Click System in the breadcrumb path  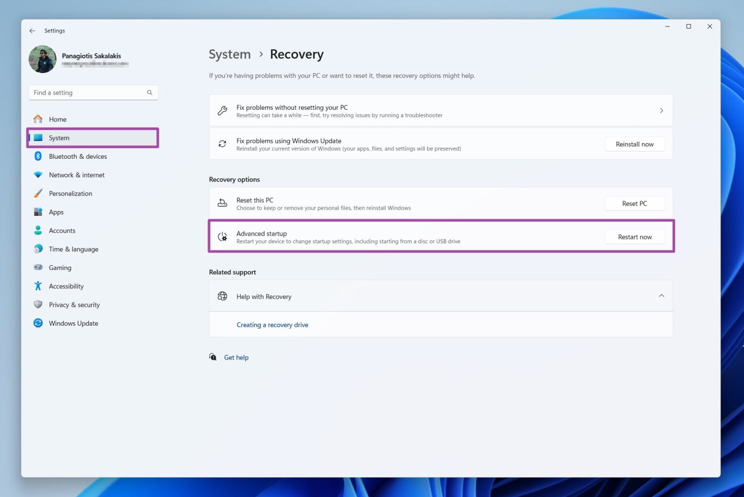click(x=230, y=54)
